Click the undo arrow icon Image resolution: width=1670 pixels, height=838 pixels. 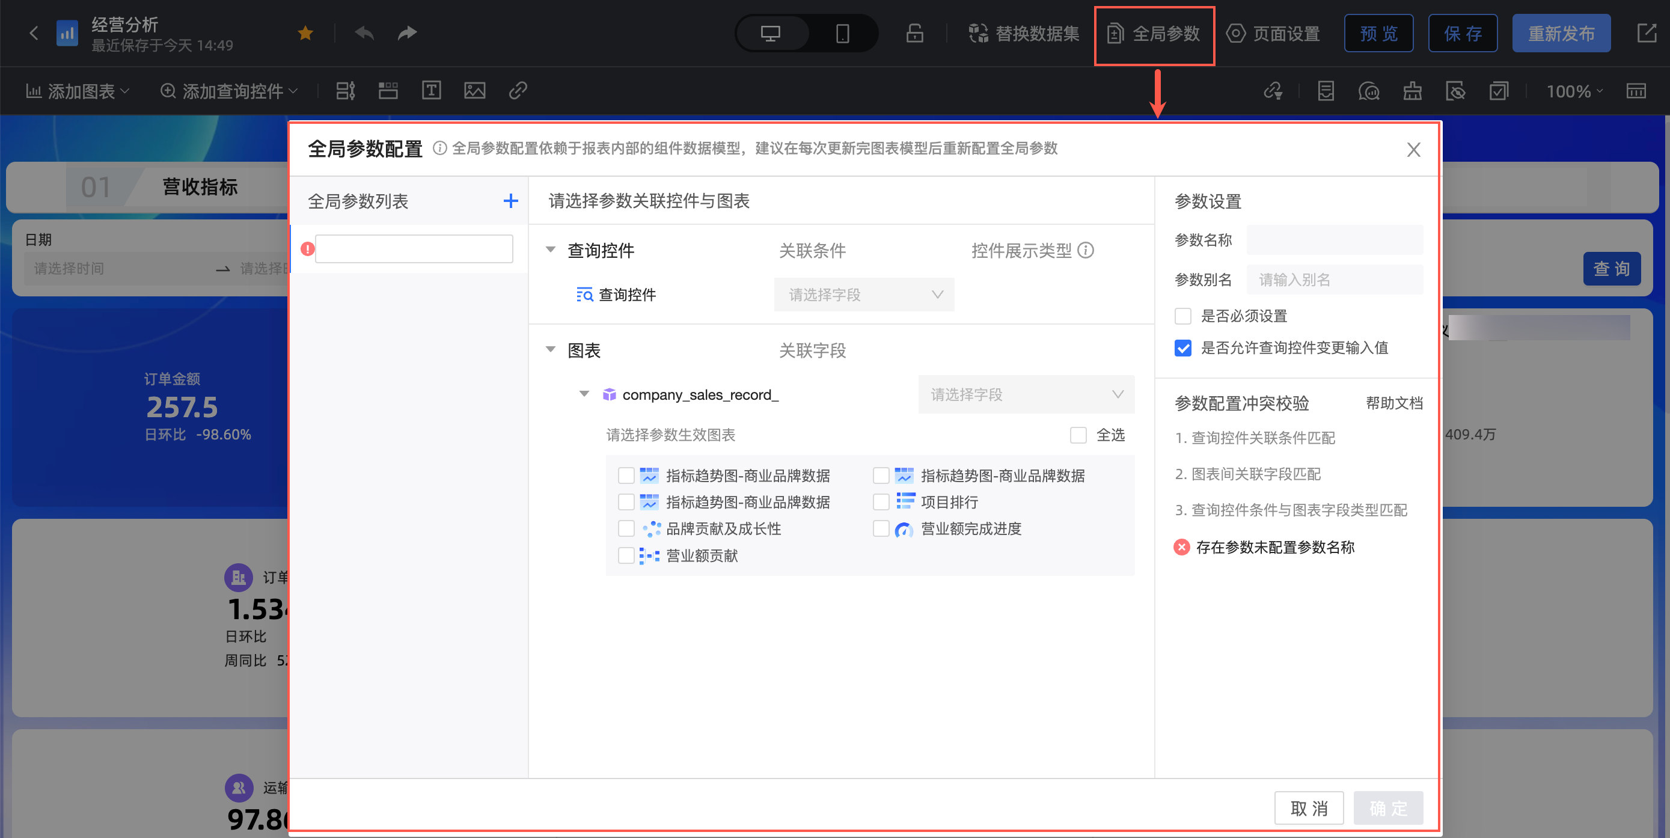[365, 33]
